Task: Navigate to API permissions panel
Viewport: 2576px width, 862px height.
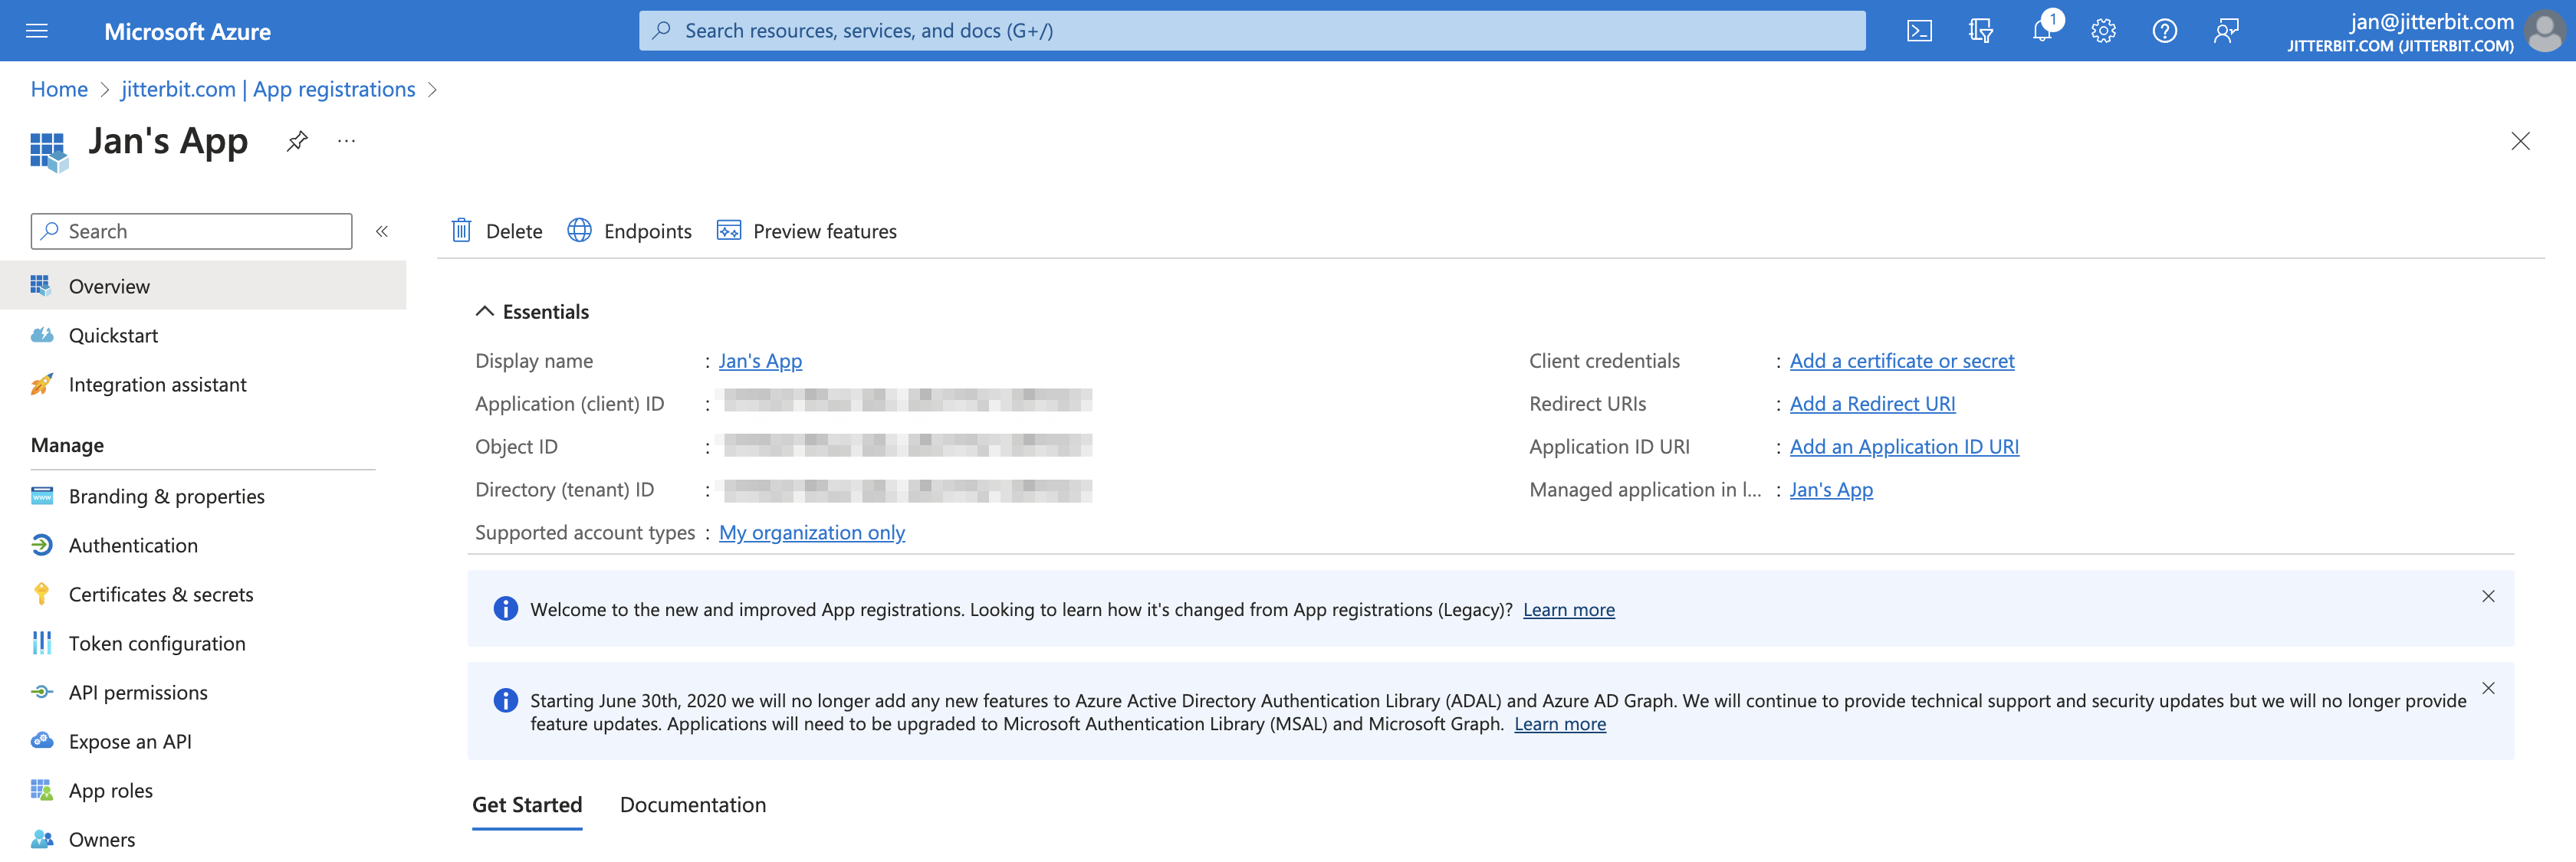Action: [x=136, y=690]
